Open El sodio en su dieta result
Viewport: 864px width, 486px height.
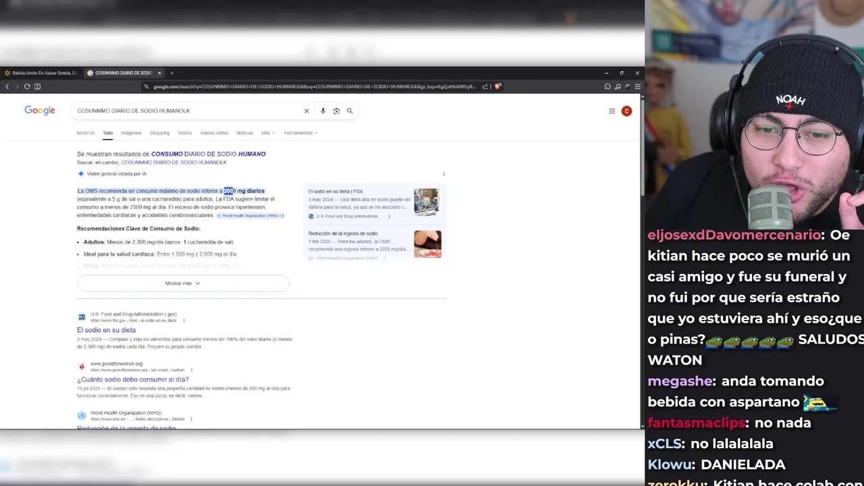pyautogui.click(x=106, y=330)
